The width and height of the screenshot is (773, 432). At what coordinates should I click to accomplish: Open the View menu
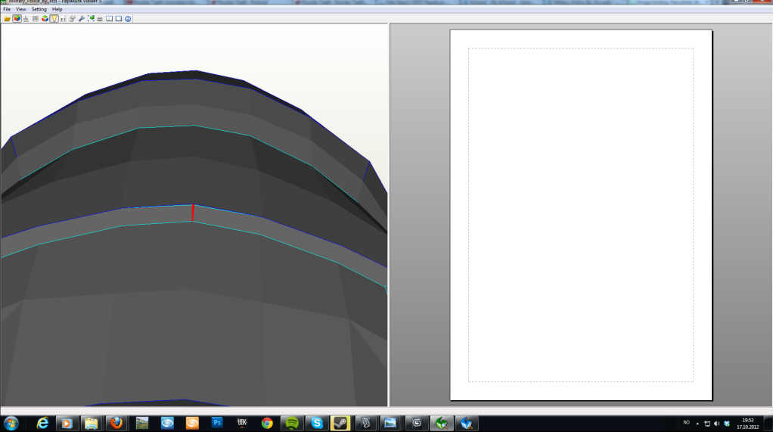click(20, 9)
